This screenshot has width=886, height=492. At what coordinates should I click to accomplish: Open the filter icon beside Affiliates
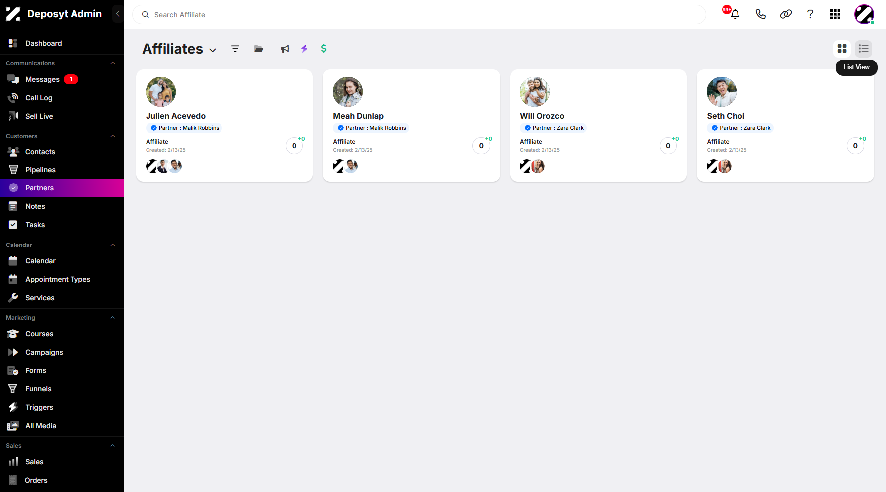235,49
